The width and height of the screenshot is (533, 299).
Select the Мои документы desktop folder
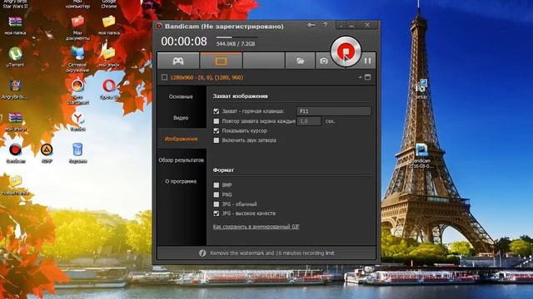(x=77, y=22)
